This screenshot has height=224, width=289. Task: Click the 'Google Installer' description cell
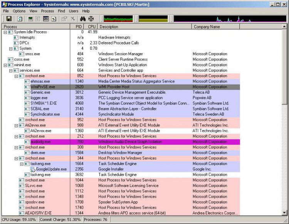coord(111,169)
